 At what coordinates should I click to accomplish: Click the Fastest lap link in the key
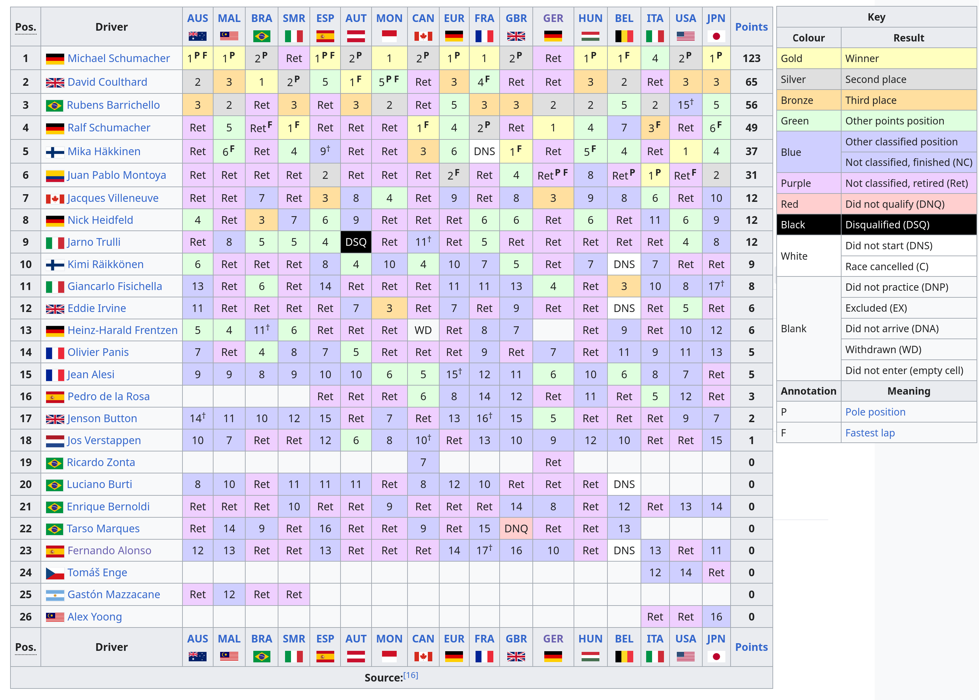point(869,433)
